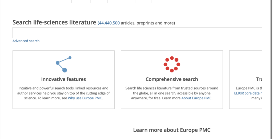This screenshot has width=273, height=139.
Task: Click the 'Search life sciences literature from trusted sources' text
Action: click(172, 88)
